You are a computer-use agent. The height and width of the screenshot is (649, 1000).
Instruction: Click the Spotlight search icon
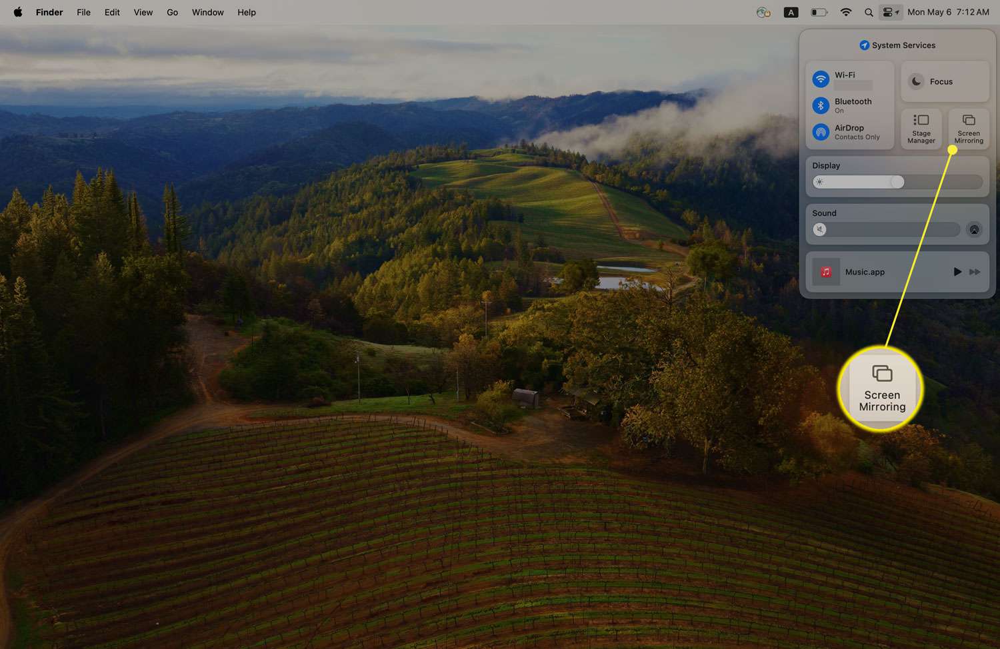pyautogui.click(x=868, y=12)
